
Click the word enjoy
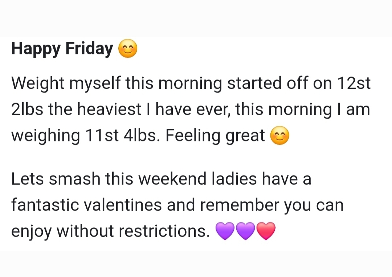click(x=32, y=231)
